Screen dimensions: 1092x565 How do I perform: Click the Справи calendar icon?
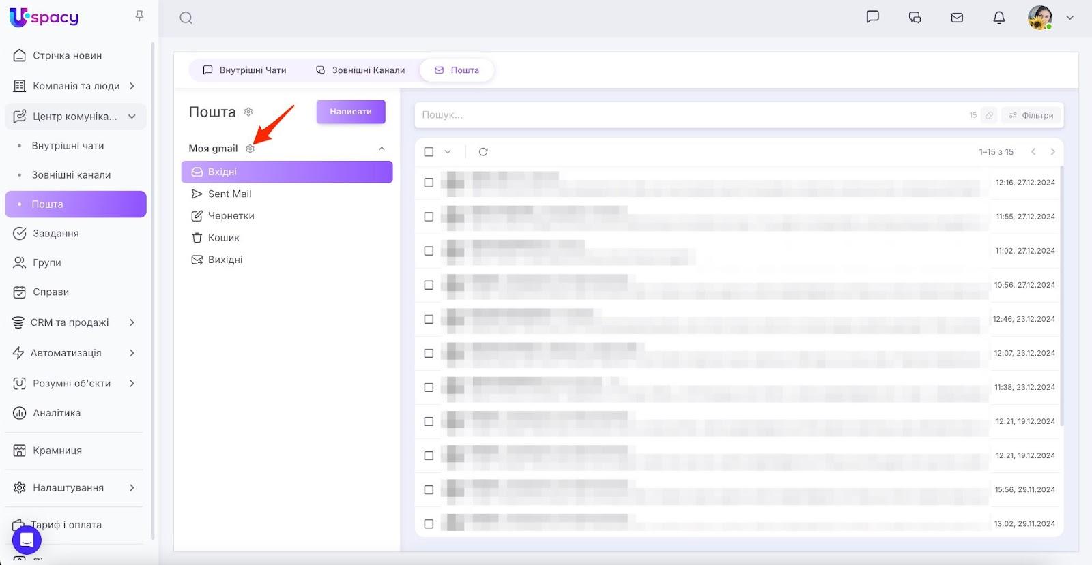pyautogui.click(x=20, y=292)
